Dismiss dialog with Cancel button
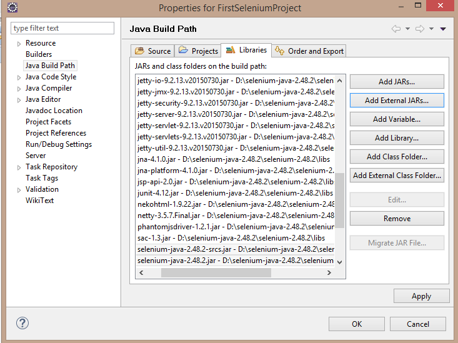 [x=418, y=324]
